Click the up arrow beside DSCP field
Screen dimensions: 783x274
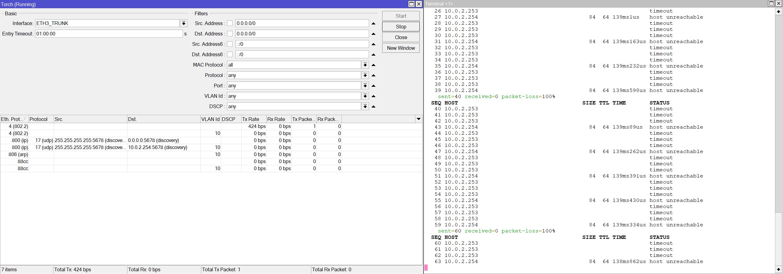373,107
